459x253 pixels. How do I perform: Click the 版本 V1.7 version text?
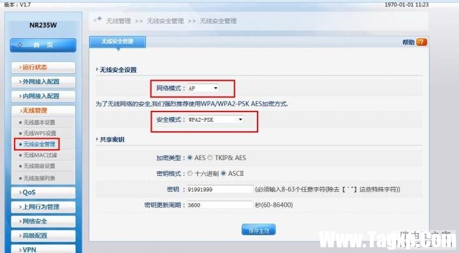[x=18, y=4]
